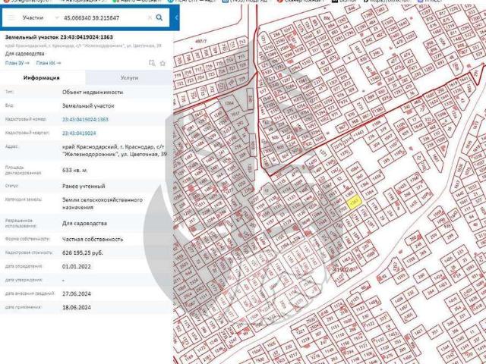Switch to the Услуги tab
Image resolution: width=486 pixels, height=364 pixels.
point(129,77)
